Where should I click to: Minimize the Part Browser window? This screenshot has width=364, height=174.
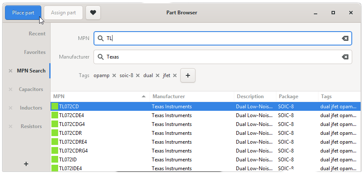pyautogui.click(x=315, y=13)
